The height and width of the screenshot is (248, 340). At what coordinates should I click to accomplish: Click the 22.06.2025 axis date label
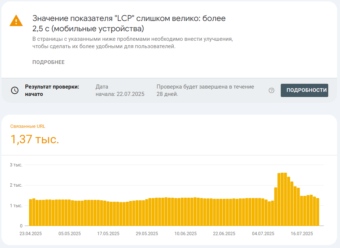[x=224, y=234]
